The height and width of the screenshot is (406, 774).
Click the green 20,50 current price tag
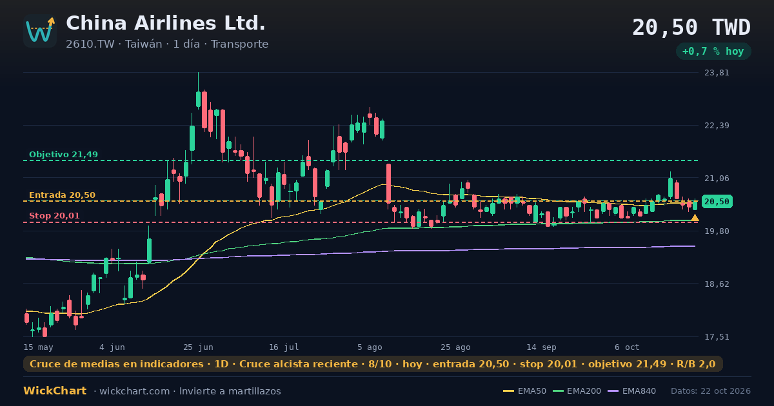(717, 202)
